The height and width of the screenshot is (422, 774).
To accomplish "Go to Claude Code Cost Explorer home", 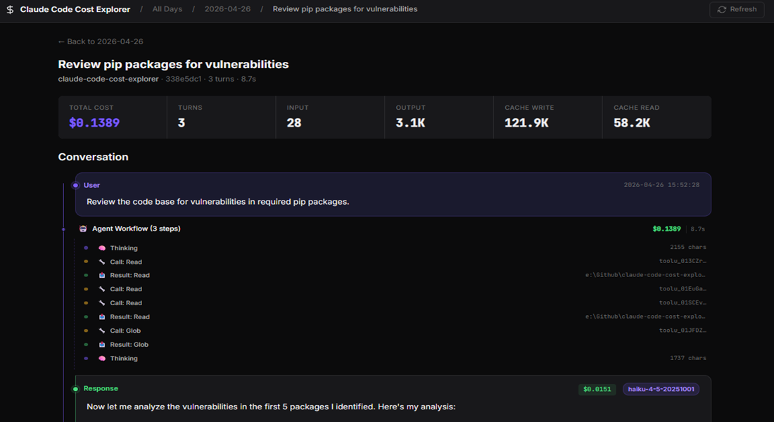I will [x=75, y=9].
